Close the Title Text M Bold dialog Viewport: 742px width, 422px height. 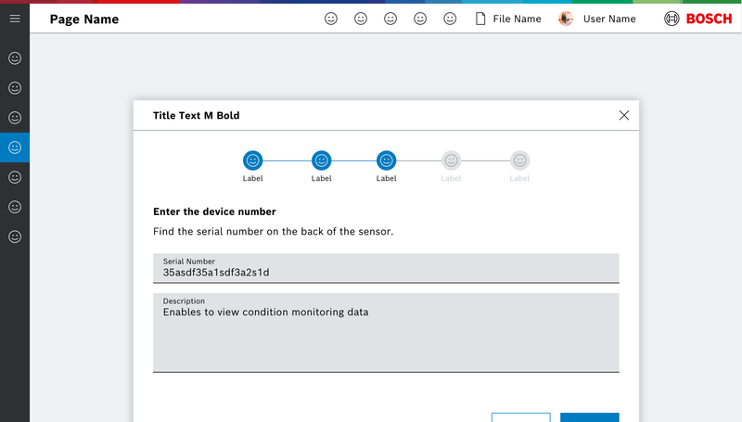click(x=624, y=115)
